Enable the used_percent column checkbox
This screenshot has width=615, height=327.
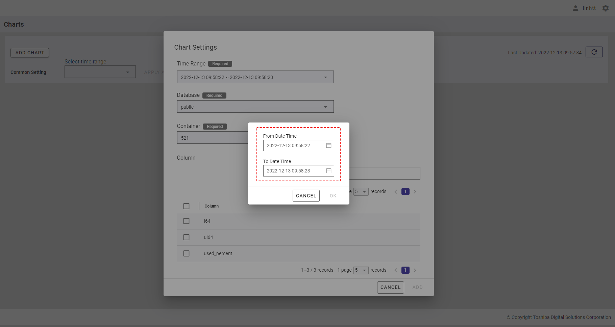click(x=186, y=253)
